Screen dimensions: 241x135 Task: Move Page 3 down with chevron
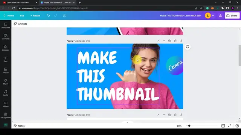[x=164, y=115]
